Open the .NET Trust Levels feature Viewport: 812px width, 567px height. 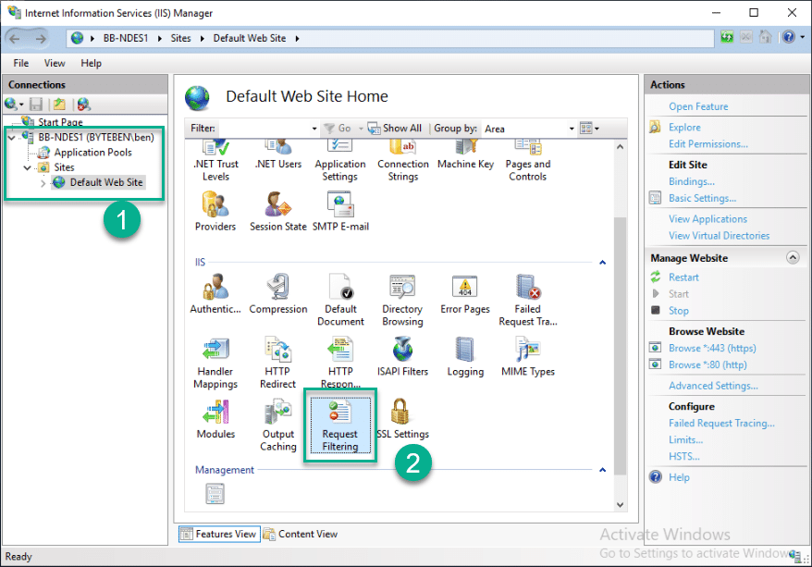[x=215, y=161]
